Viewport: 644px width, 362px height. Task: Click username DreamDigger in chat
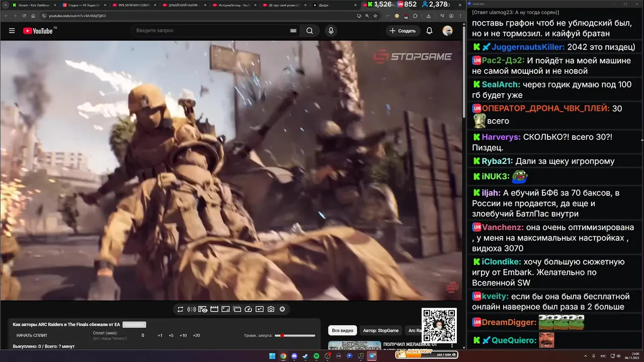[509, 322]
